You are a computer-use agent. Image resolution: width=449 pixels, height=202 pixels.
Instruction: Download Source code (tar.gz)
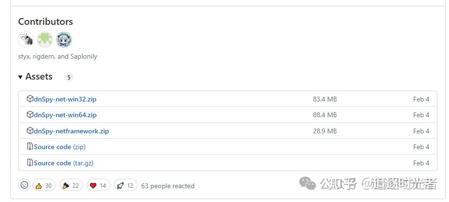[x=64, y=163]
